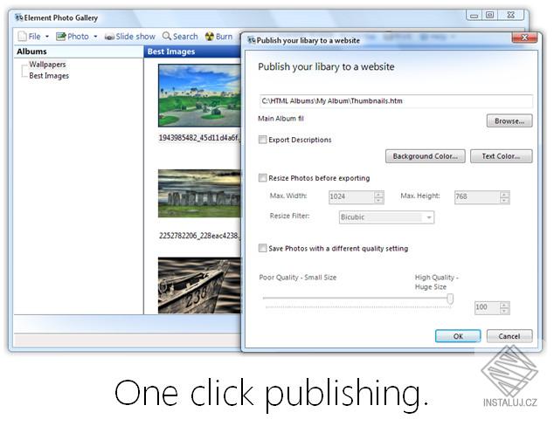The width and height of the screenshot is (554, 426).
Task: Open the Text Color... picker
Action: (501, 156)
